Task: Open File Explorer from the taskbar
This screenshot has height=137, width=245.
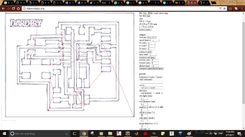Action: (110, 134)
